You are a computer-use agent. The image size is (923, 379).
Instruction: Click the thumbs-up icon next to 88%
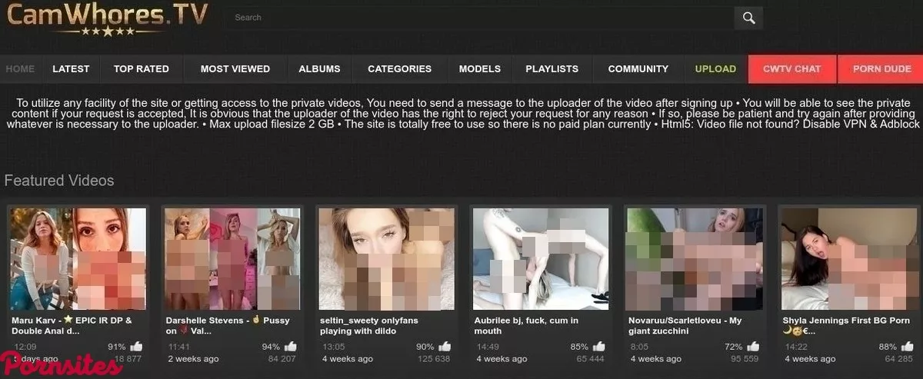coord(906,347)
